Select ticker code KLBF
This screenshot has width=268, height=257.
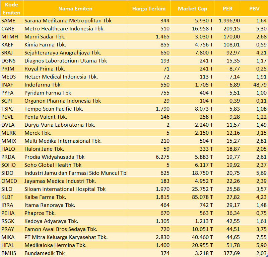(x=7, y=197)
